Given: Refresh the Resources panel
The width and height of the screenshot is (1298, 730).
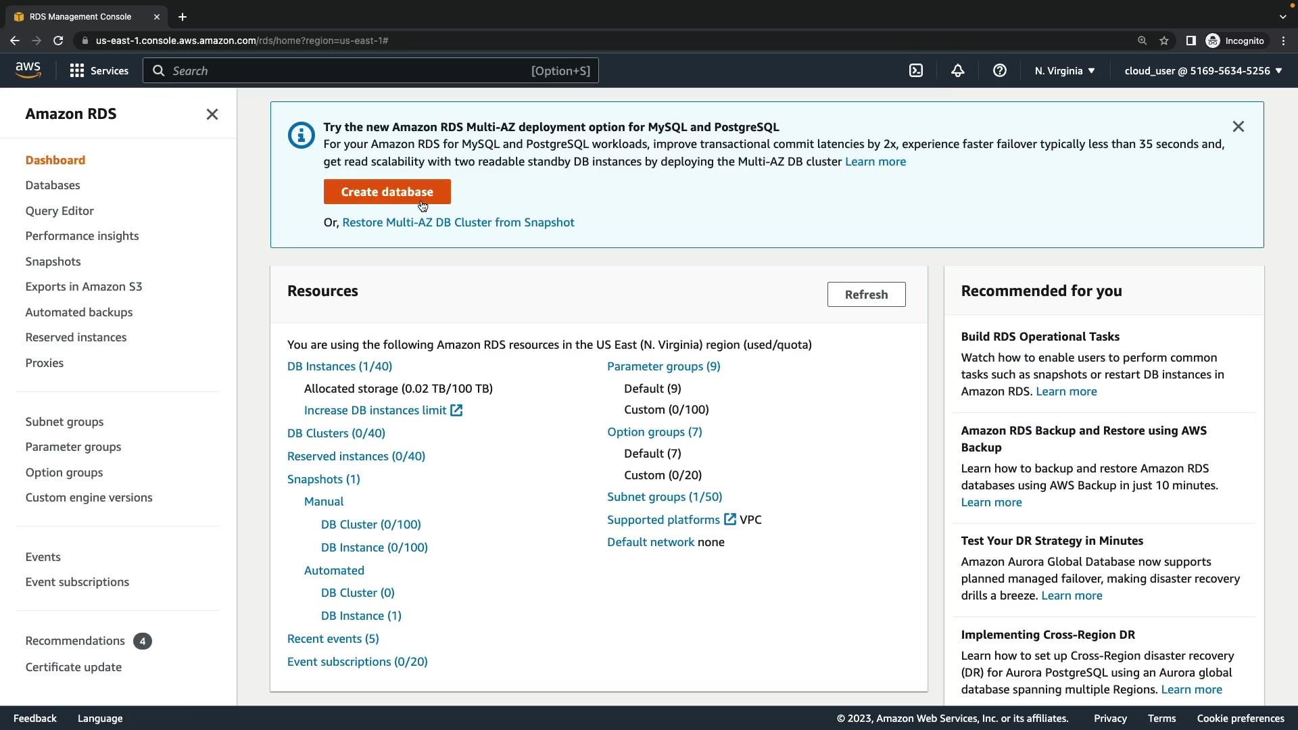Looking at the screenshot, I should pyautogui.click(x=866, y=295).
